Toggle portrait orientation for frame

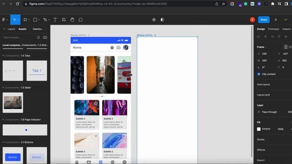click(x=286, y=47)
